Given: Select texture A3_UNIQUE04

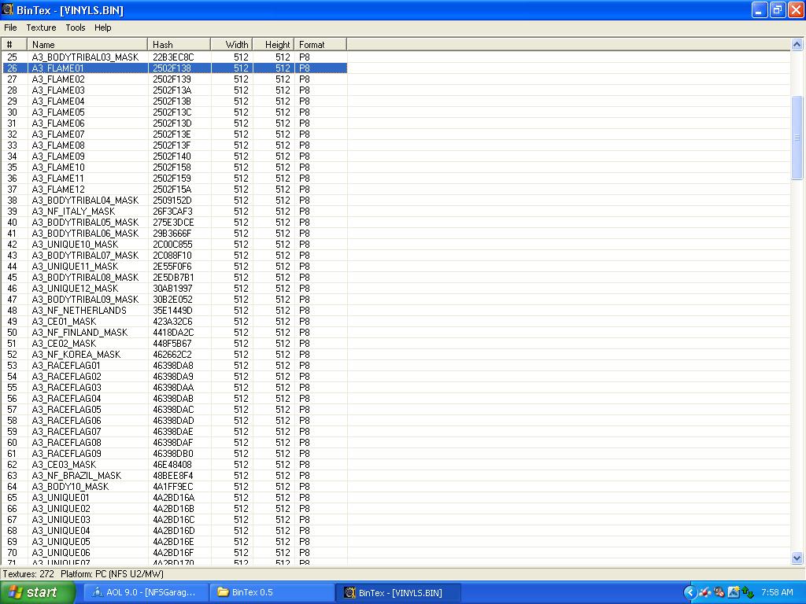Looking at the screenshot, I should 61,531.
